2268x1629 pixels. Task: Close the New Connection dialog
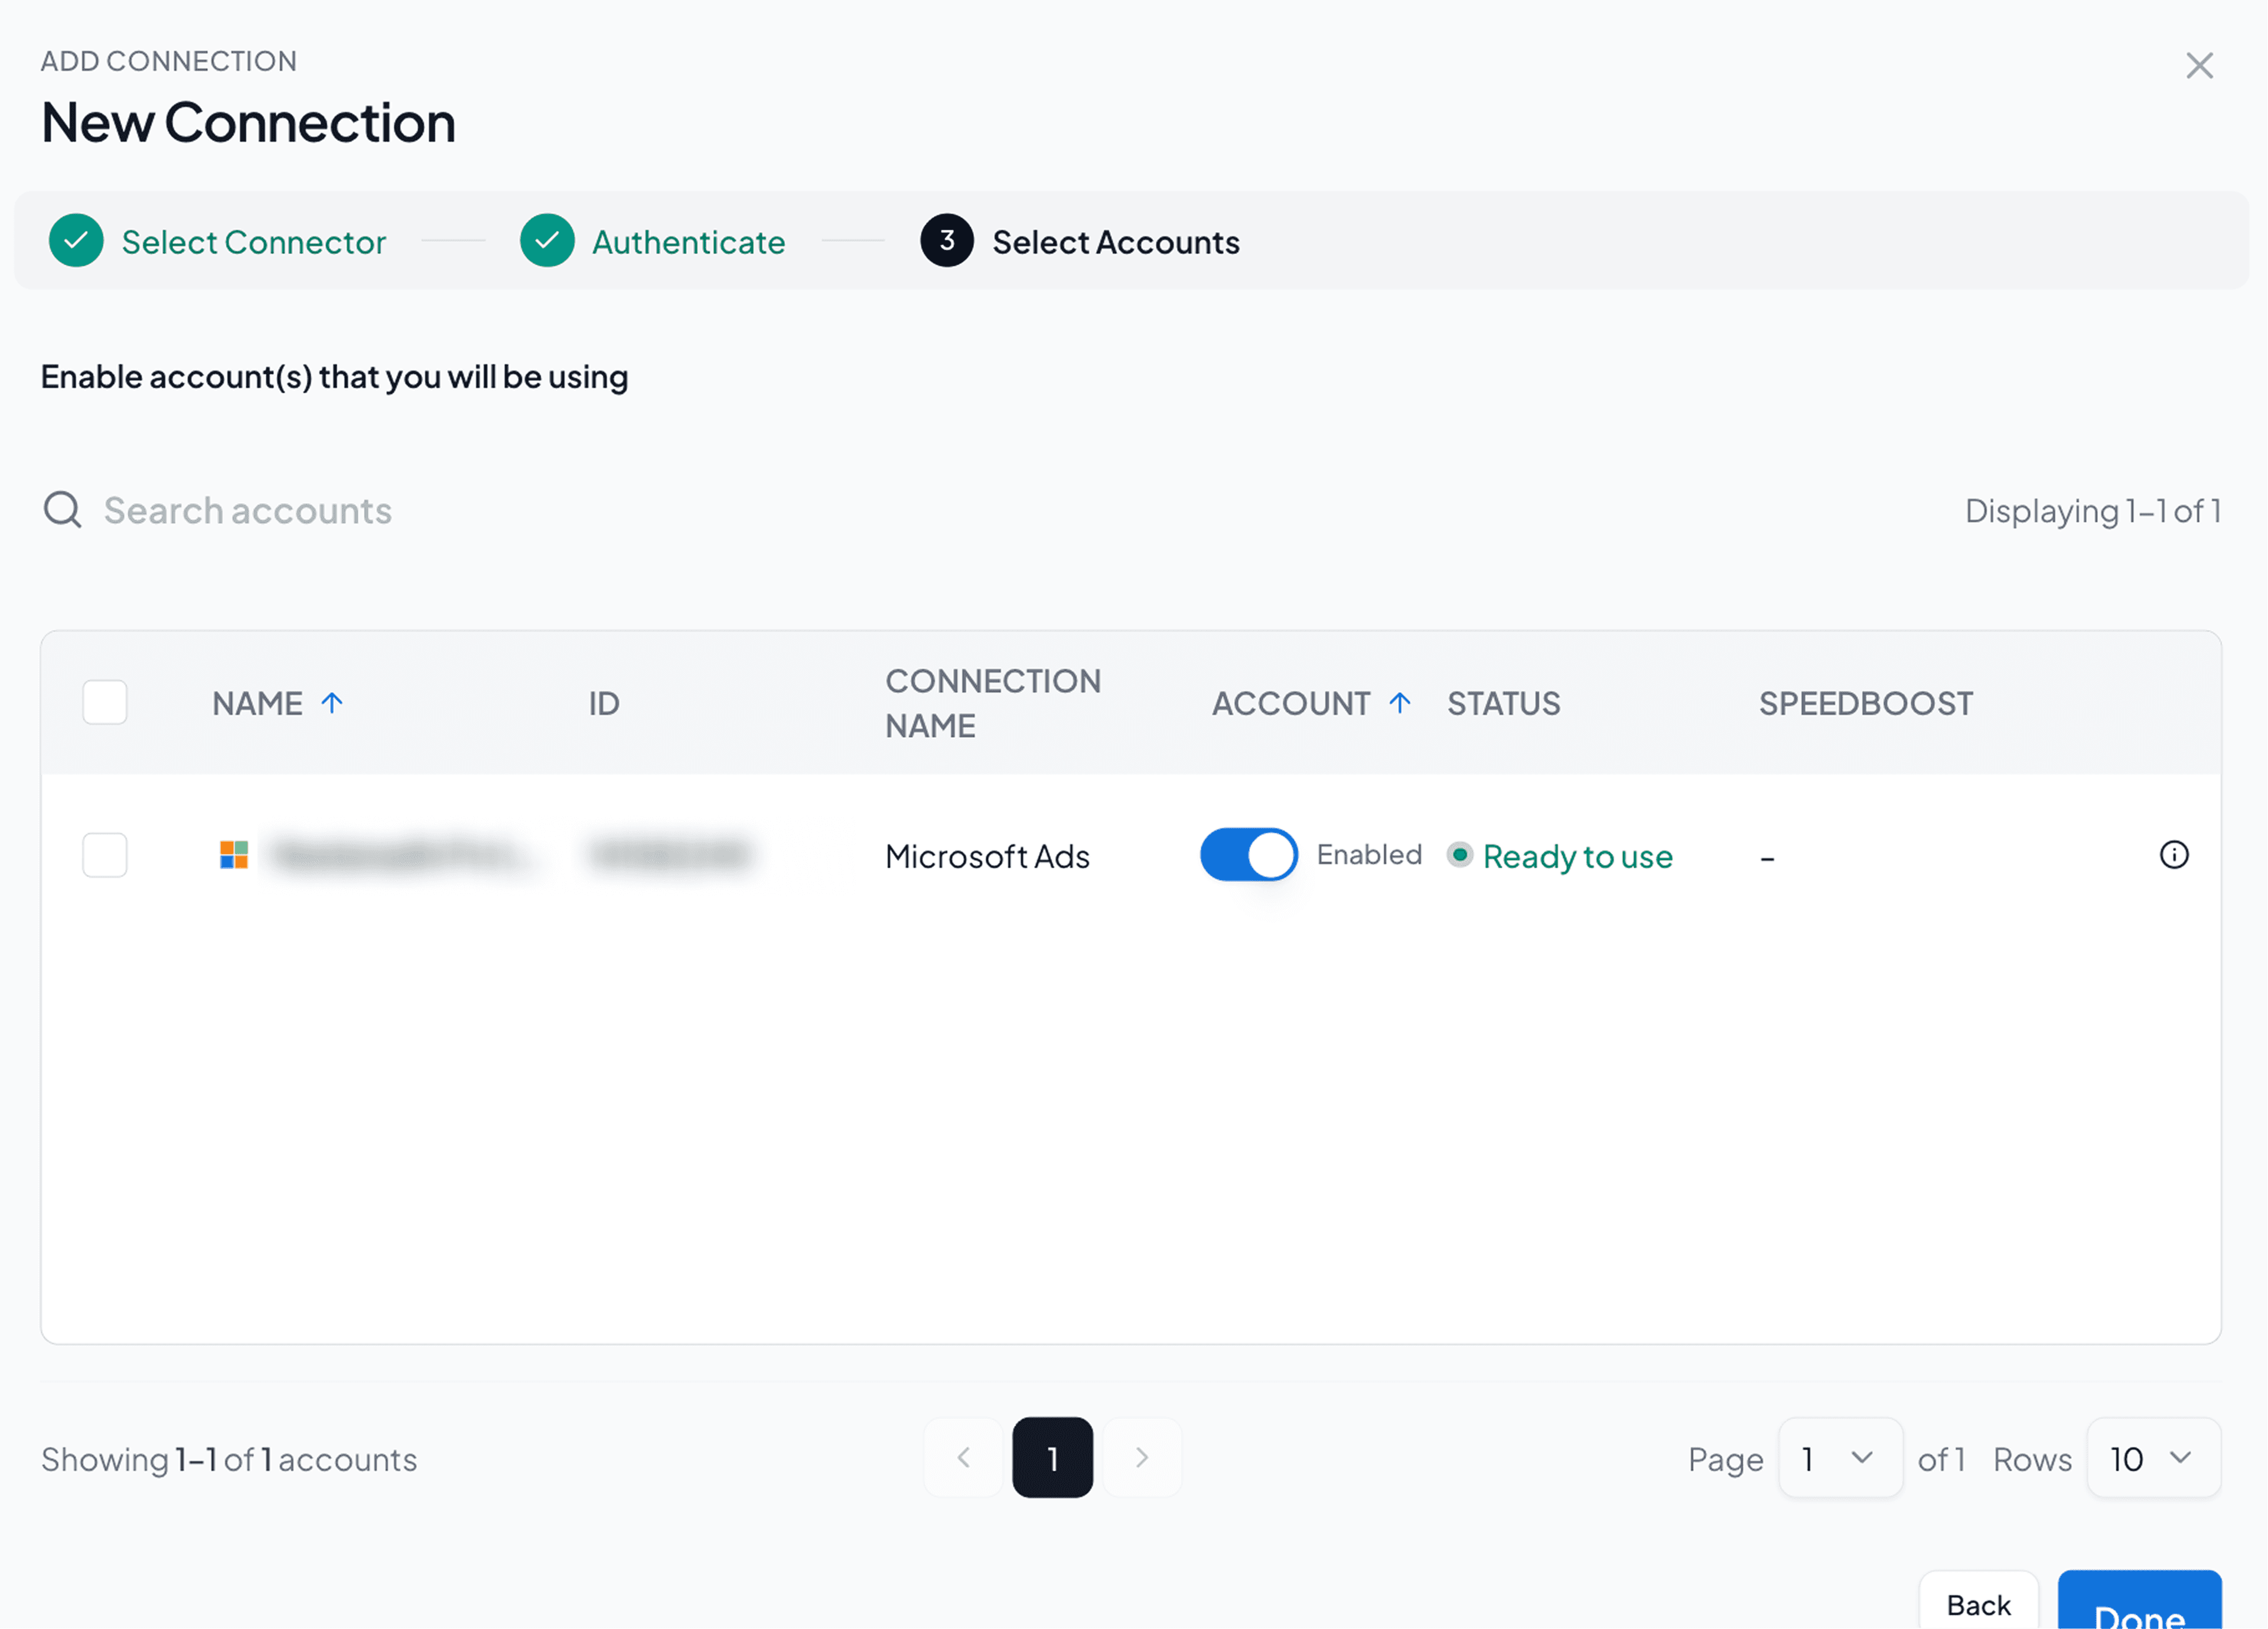(2199, 66)
